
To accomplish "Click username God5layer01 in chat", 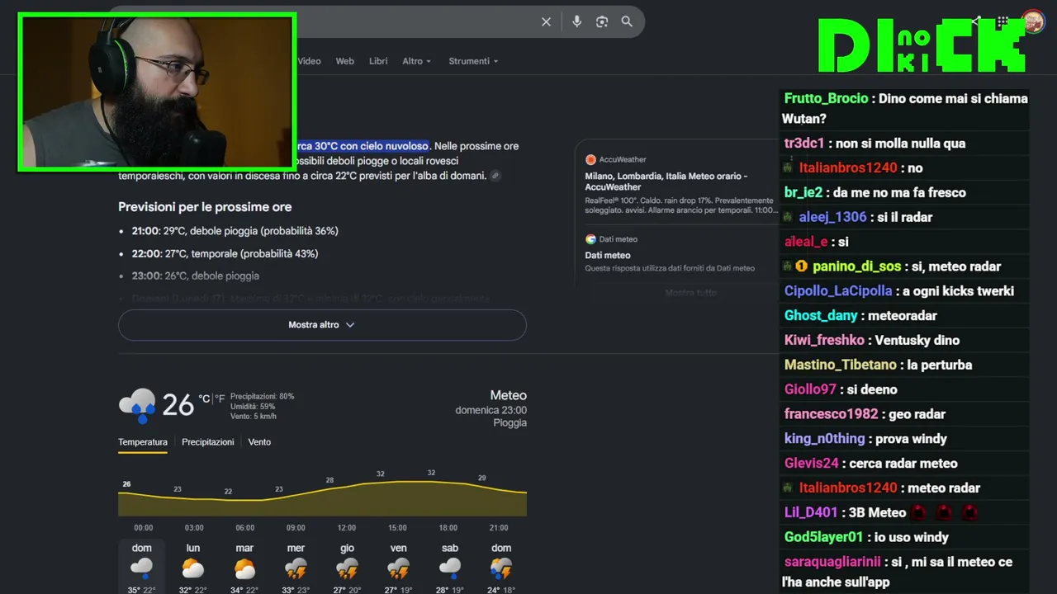I will click(823, 537).
